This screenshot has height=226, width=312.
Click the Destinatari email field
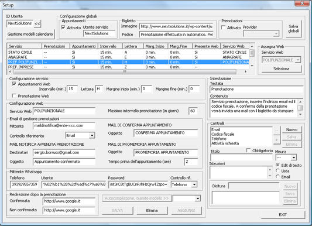click(64, 153)
